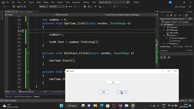This screenshot has height=109, width=194.
Task: Click Live Share button
Action: tap(180, 7)
